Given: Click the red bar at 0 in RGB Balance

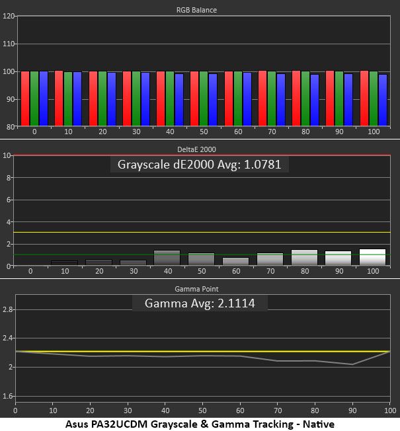Looking at the screenshot, I should [x=25, y=98].
